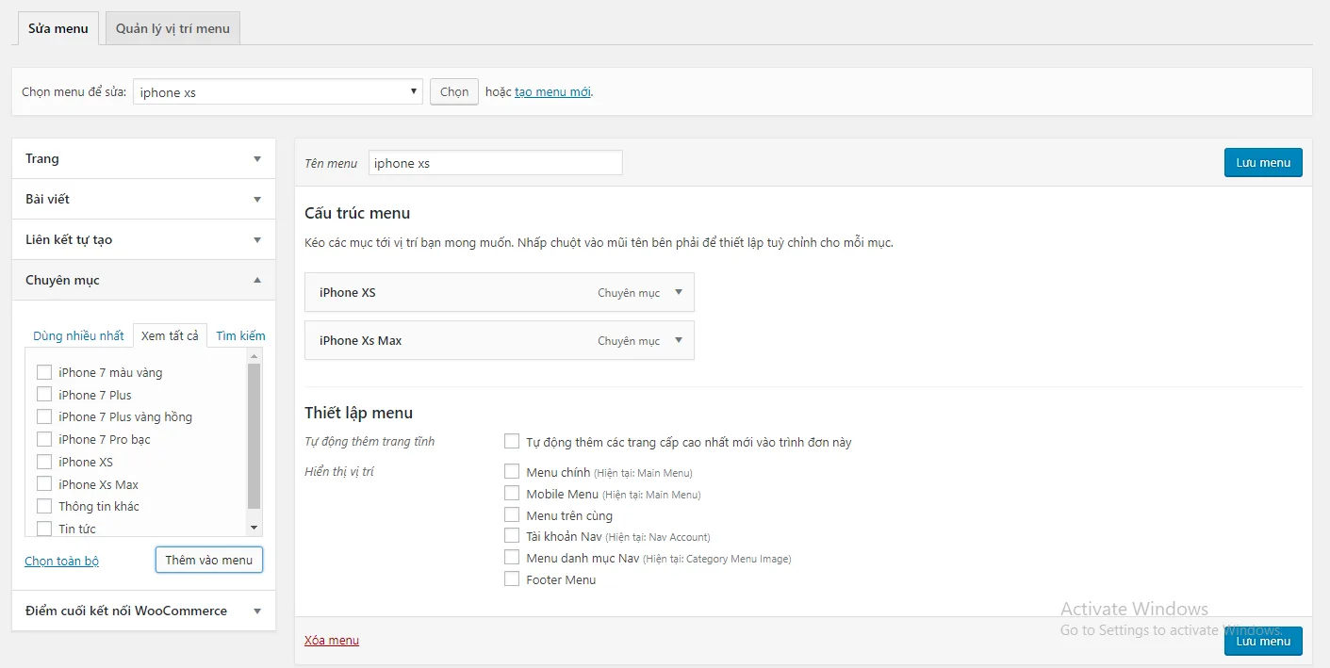Open the Chọn menu để sửa dropdown
The height and width of the screenshot is (668, 1330).
pos(277,91)
